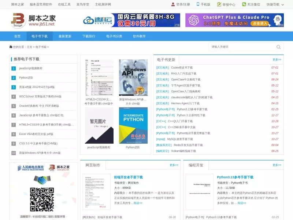This screenshot has width=293, height=220.
Task: Click the Python Library Reference thumbnail
Action: 200,192
